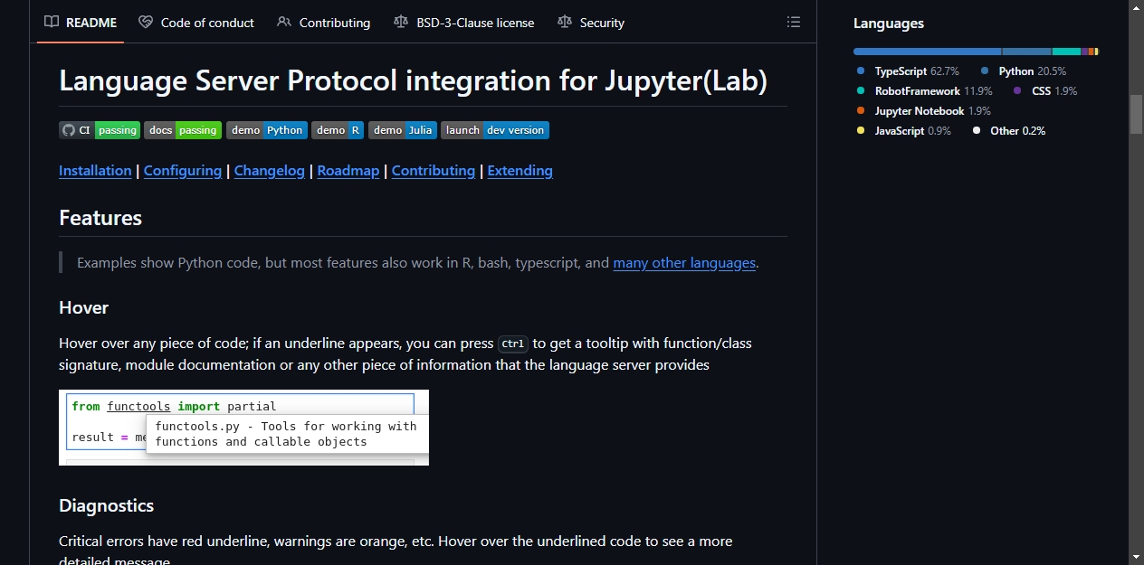Click the Hover feature screenshot image
The width and height of the screenshot is (1144, 565).
[x=243, y=428]
